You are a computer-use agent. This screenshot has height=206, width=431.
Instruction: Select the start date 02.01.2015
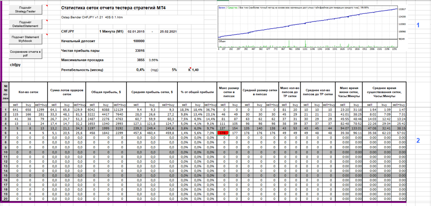coord(136,31)
